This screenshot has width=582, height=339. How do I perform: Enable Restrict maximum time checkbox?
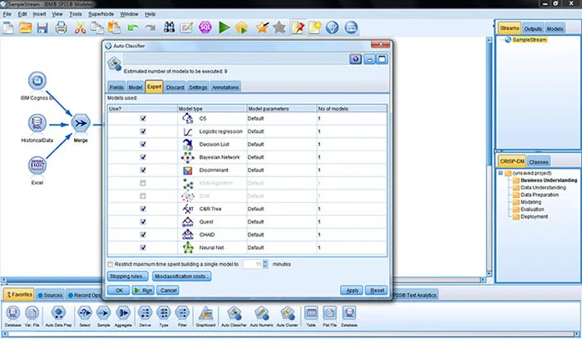(111, 264)
